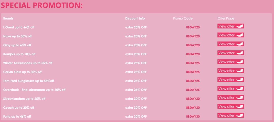
Task: Open the Nuxe View offer button
Action: 230,35
